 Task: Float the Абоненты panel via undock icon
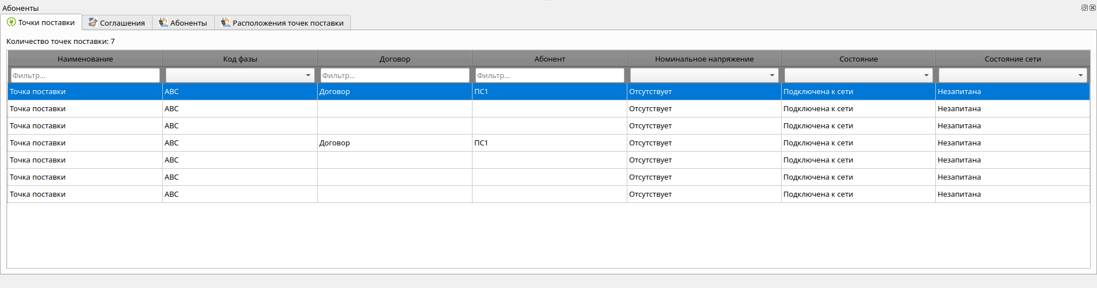pyautogui.click(x=1084, y=8)
